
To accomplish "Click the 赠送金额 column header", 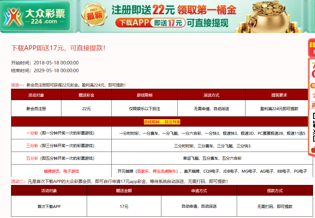I will [x=124, y=190].
